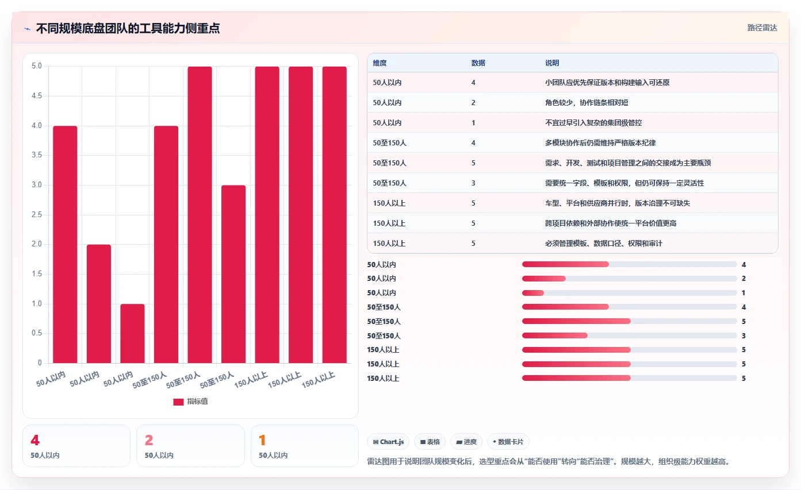Viewport: 801px width, 490px height.
Task: Toggle the 指标值 legend swatch
Action: click(x=178, y=402)
